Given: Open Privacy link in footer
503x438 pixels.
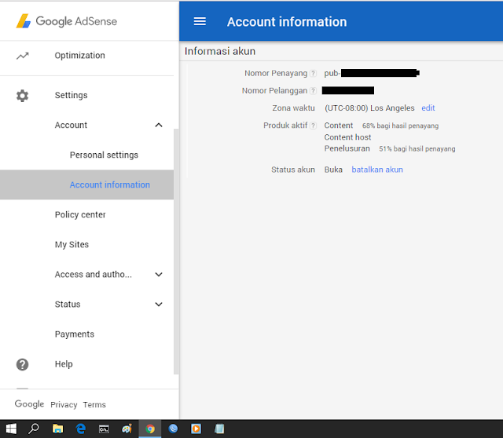Looking at the screenshot, I should point(64,405).
